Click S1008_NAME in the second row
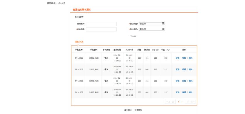 (x=94, y=69)
